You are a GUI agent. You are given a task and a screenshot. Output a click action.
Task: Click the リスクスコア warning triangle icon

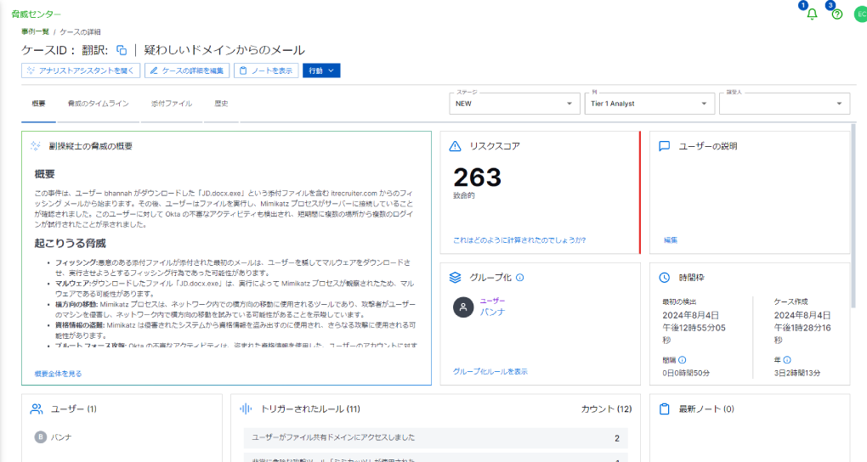[x=455, y=146]
